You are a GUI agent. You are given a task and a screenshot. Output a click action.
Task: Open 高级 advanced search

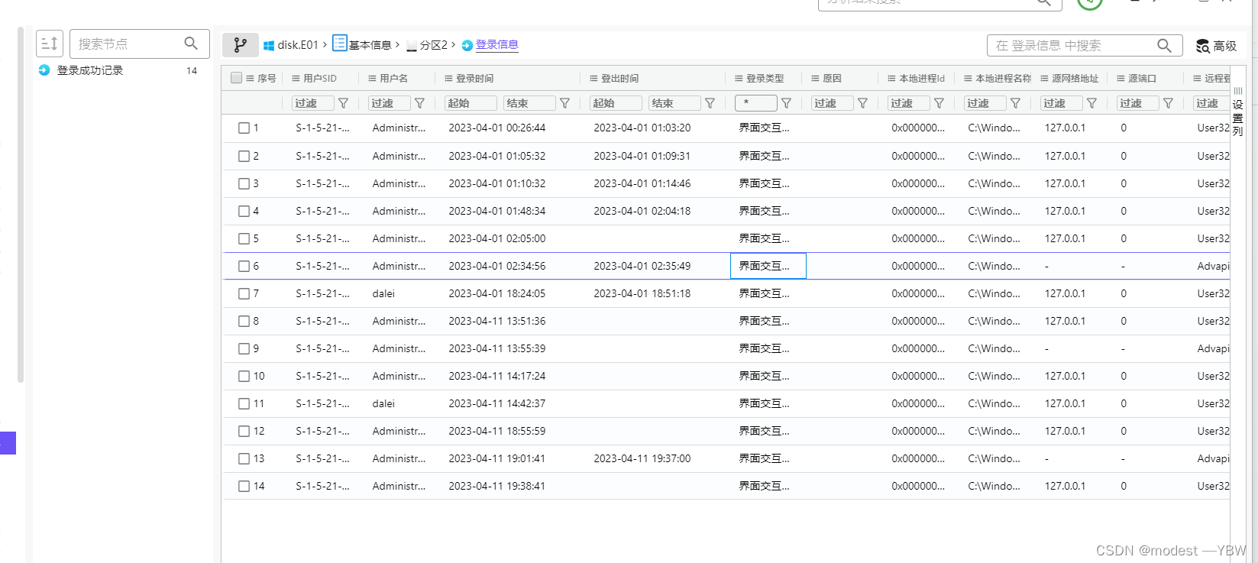tap(1216, 46)
